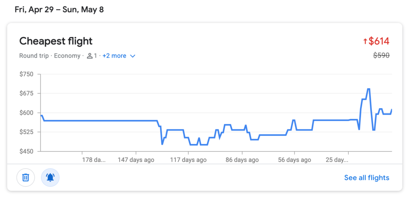The width and height of the screenshot is (411, 199).
Task: Click the 117 days ago axis marker
Action: point(188,160)
